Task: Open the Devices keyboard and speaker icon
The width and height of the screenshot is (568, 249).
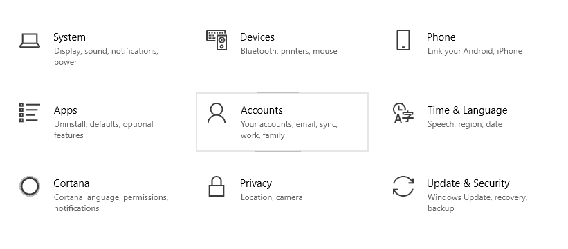Action: (217, 40)
